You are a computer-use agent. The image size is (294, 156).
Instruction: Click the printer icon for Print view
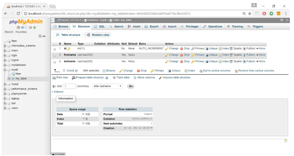pos(54,78)
